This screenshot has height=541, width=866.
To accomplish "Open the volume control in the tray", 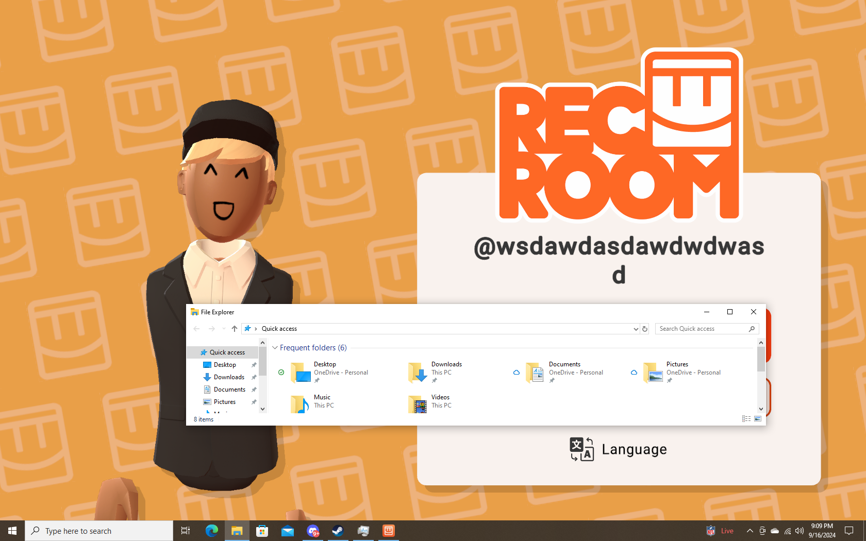I will [x=800, y=531].
